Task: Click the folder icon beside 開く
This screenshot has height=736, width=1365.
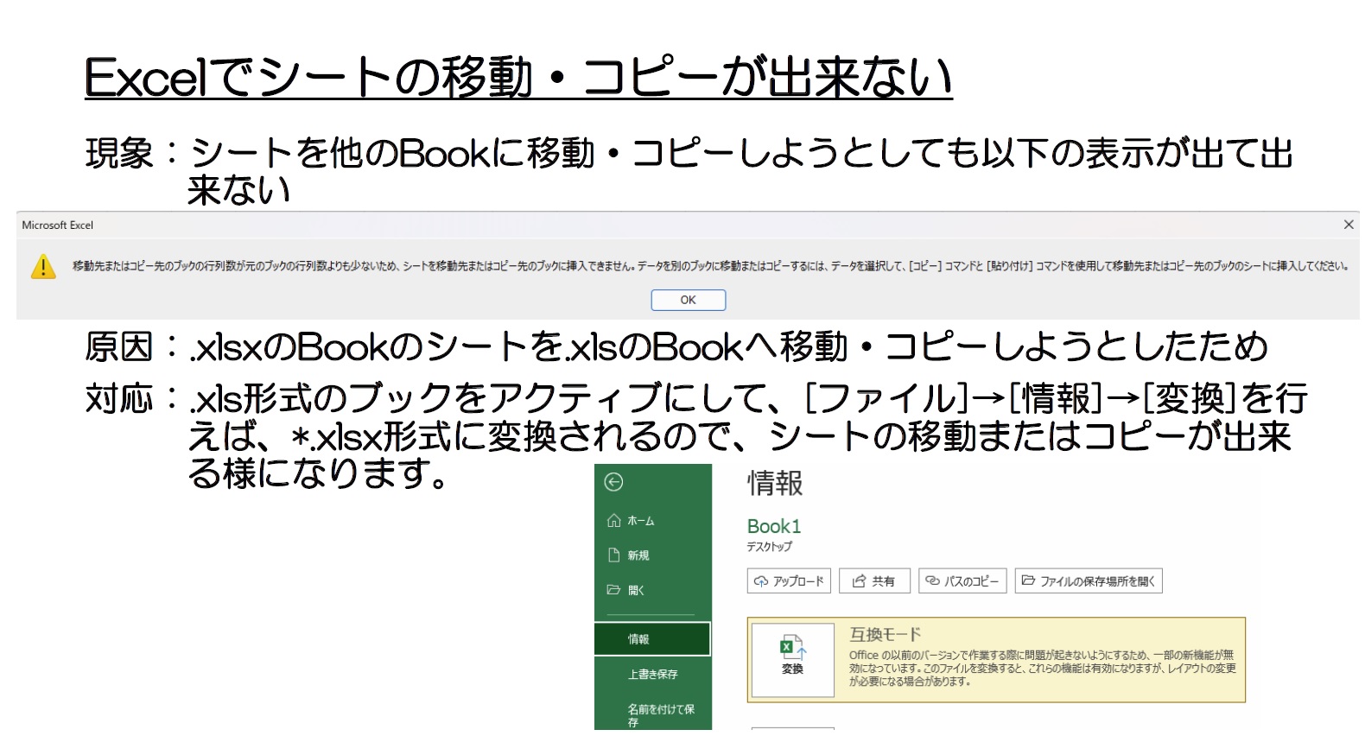Action: pos(613,589)
